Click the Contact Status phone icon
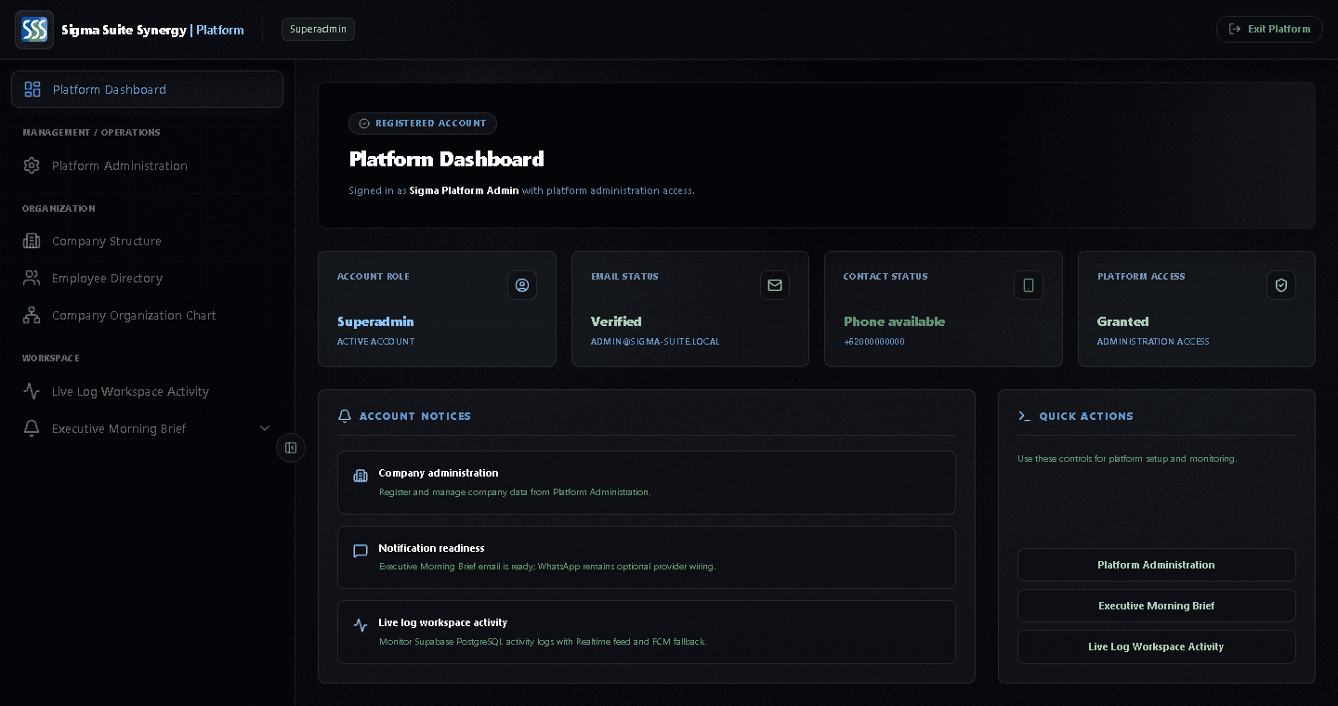 [x=1029, y=285]
